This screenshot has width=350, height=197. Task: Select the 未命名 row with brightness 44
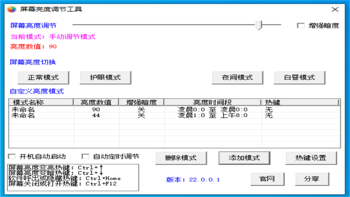tap(174, 115)
